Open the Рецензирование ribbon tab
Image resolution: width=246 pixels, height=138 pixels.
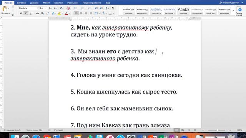point(92,3)
